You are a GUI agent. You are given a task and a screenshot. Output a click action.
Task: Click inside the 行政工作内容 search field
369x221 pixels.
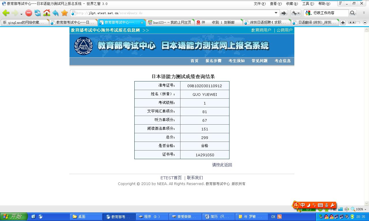coord(329,13)
